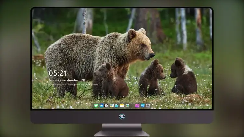The width and height of the screenshot is (244, 137).
Task: Open the Camera app in the dock
Action: [148, 106]
